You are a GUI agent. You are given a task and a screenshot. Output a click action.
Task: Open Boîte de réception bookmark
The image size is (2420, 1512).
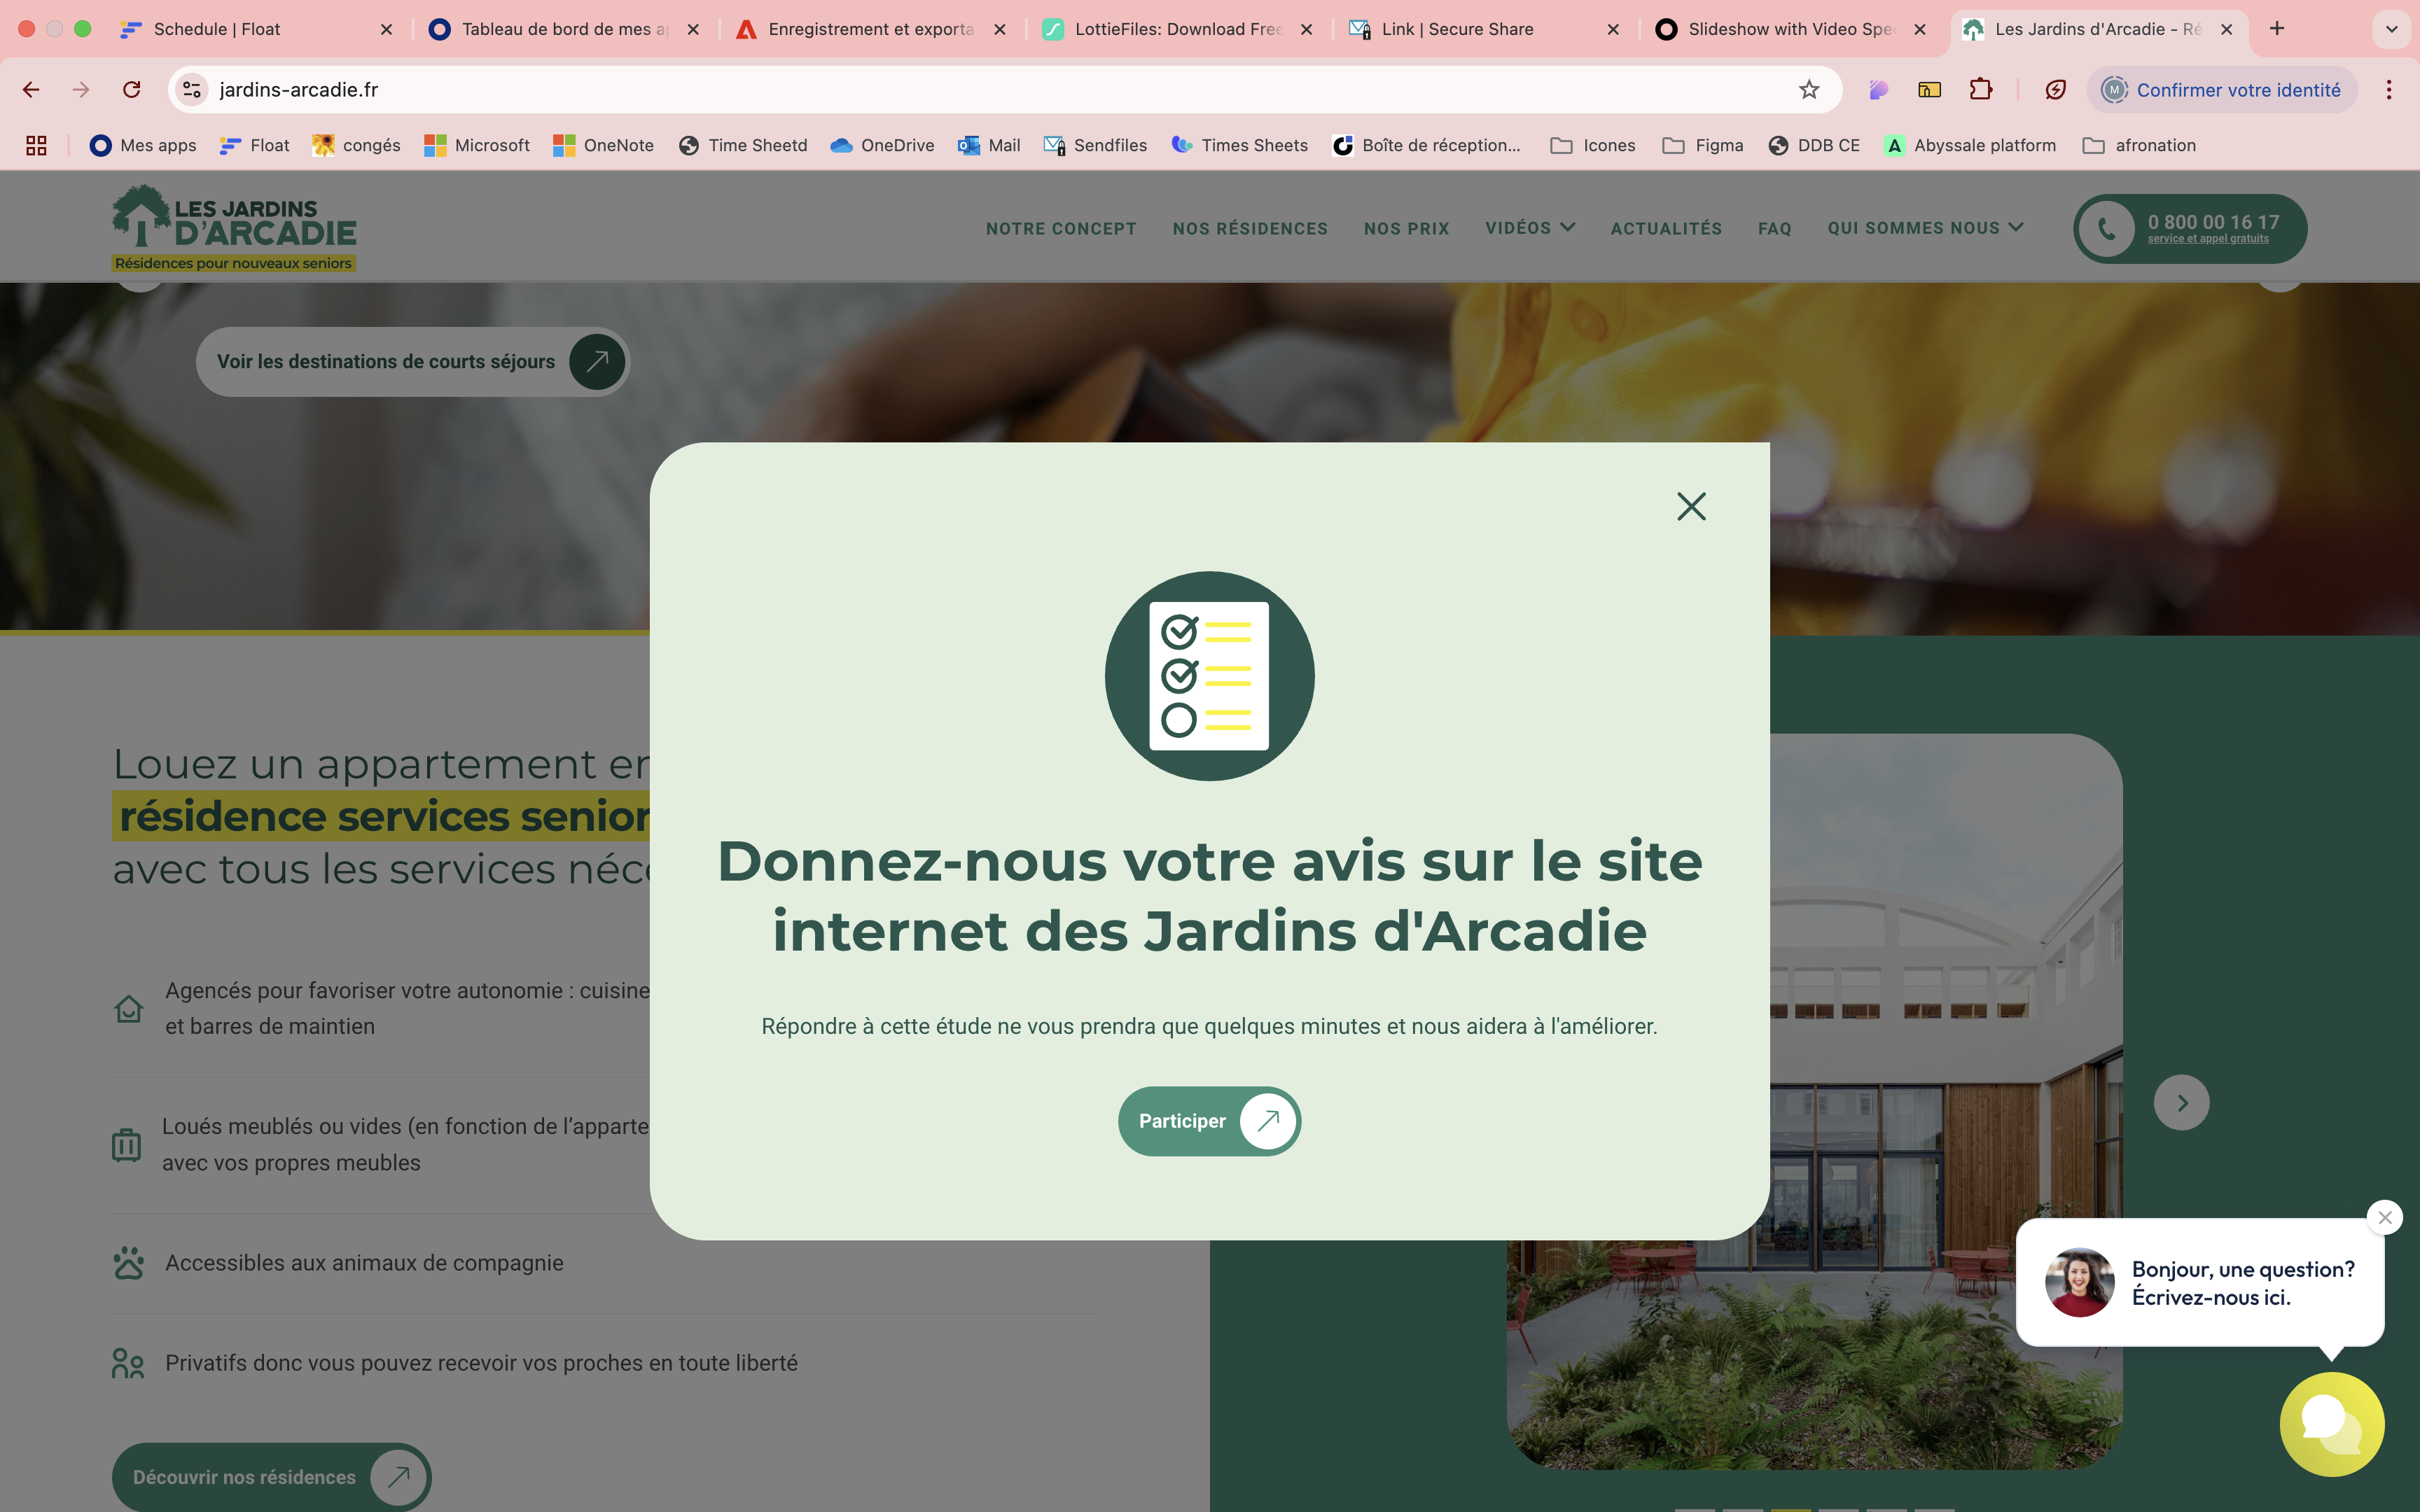1426,145
